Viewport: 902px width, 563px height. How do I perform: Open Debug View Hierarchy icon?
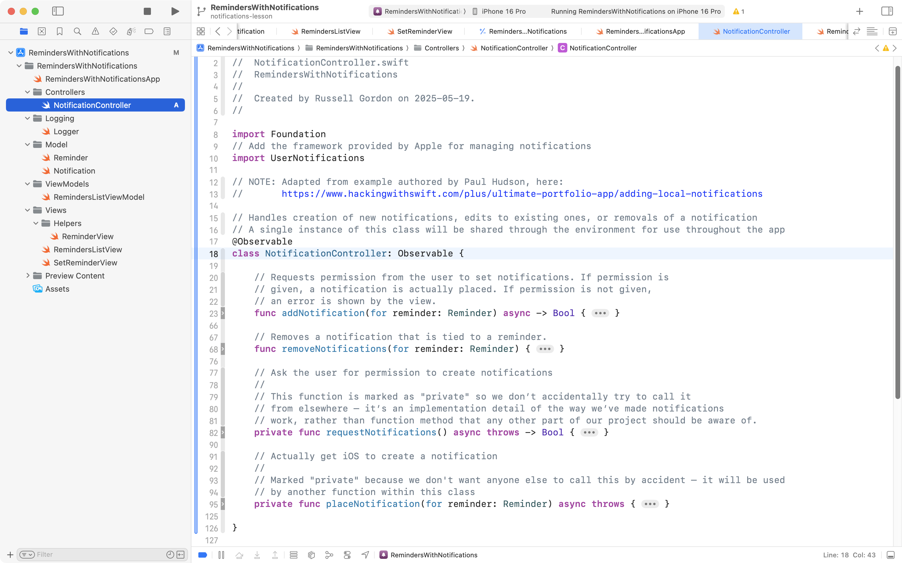tap(311, 555)
